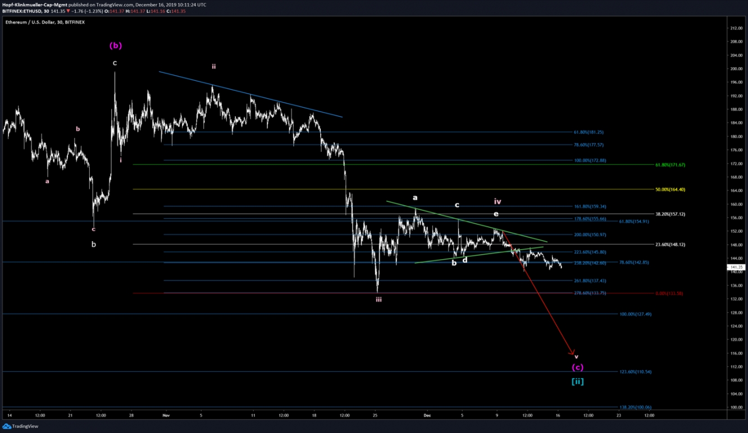This screenshot has width=748, height=433.
Task: Select the 100.00%(172.88) Fibonacci label
Action: click(590, 160)
